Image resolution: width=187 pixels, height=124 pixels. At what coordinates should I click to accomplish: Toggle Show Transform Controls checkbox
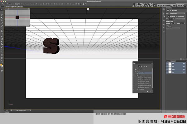(22, 4)
